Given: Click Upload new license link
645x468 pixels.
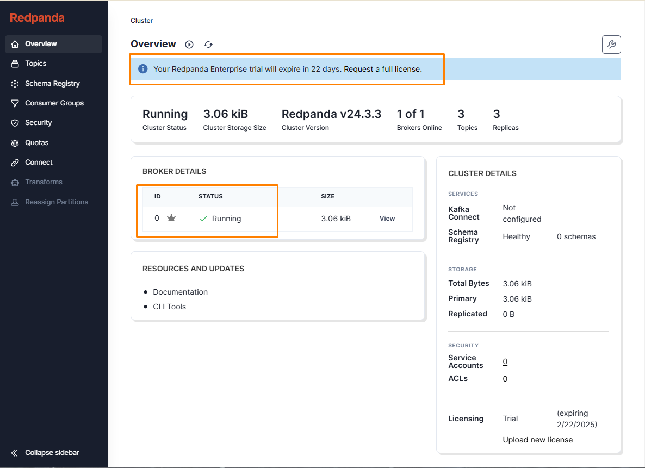Looking at the screenshot, I should (538, 440).
